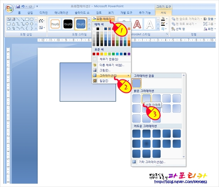Click the gradient gallery scroll-down arrow
This screenshot has width=219, height=187.
click(184, 157)
